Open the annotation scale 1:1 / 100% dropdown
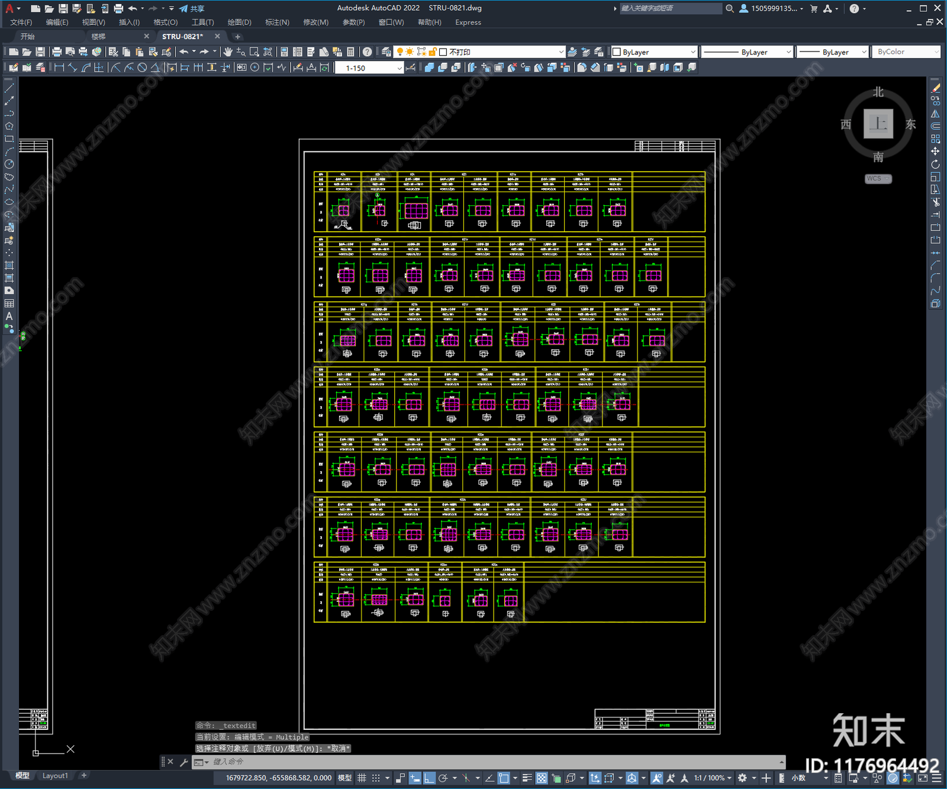The image size is (947, 789). pyautogui.click(x=713, y=778)
